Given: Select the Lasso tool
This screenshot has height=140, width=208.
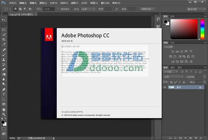Looking at the screenshot, I should tap(4, 30).
